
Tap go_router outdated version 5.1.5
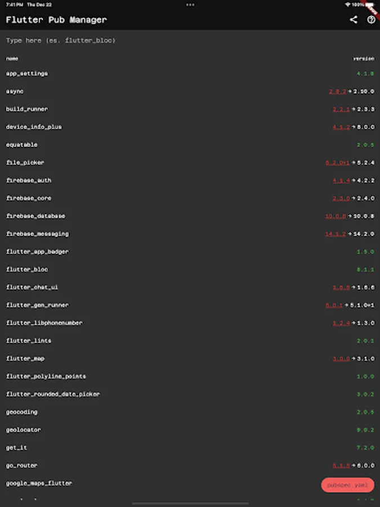coord(341,466)
